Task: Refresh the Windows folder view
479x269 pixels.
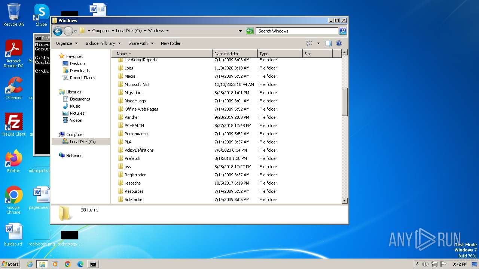Action: click(250, 31)
